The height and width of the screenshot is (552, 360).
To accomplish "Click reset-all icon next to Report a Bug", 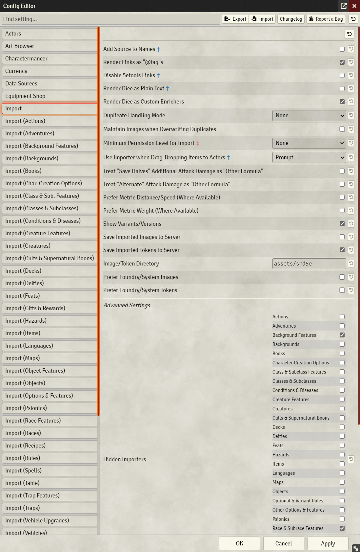I will (353, 19).
